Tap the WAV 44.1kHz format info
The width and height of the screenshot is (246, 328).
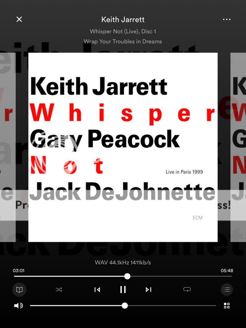tap(123, 263)
